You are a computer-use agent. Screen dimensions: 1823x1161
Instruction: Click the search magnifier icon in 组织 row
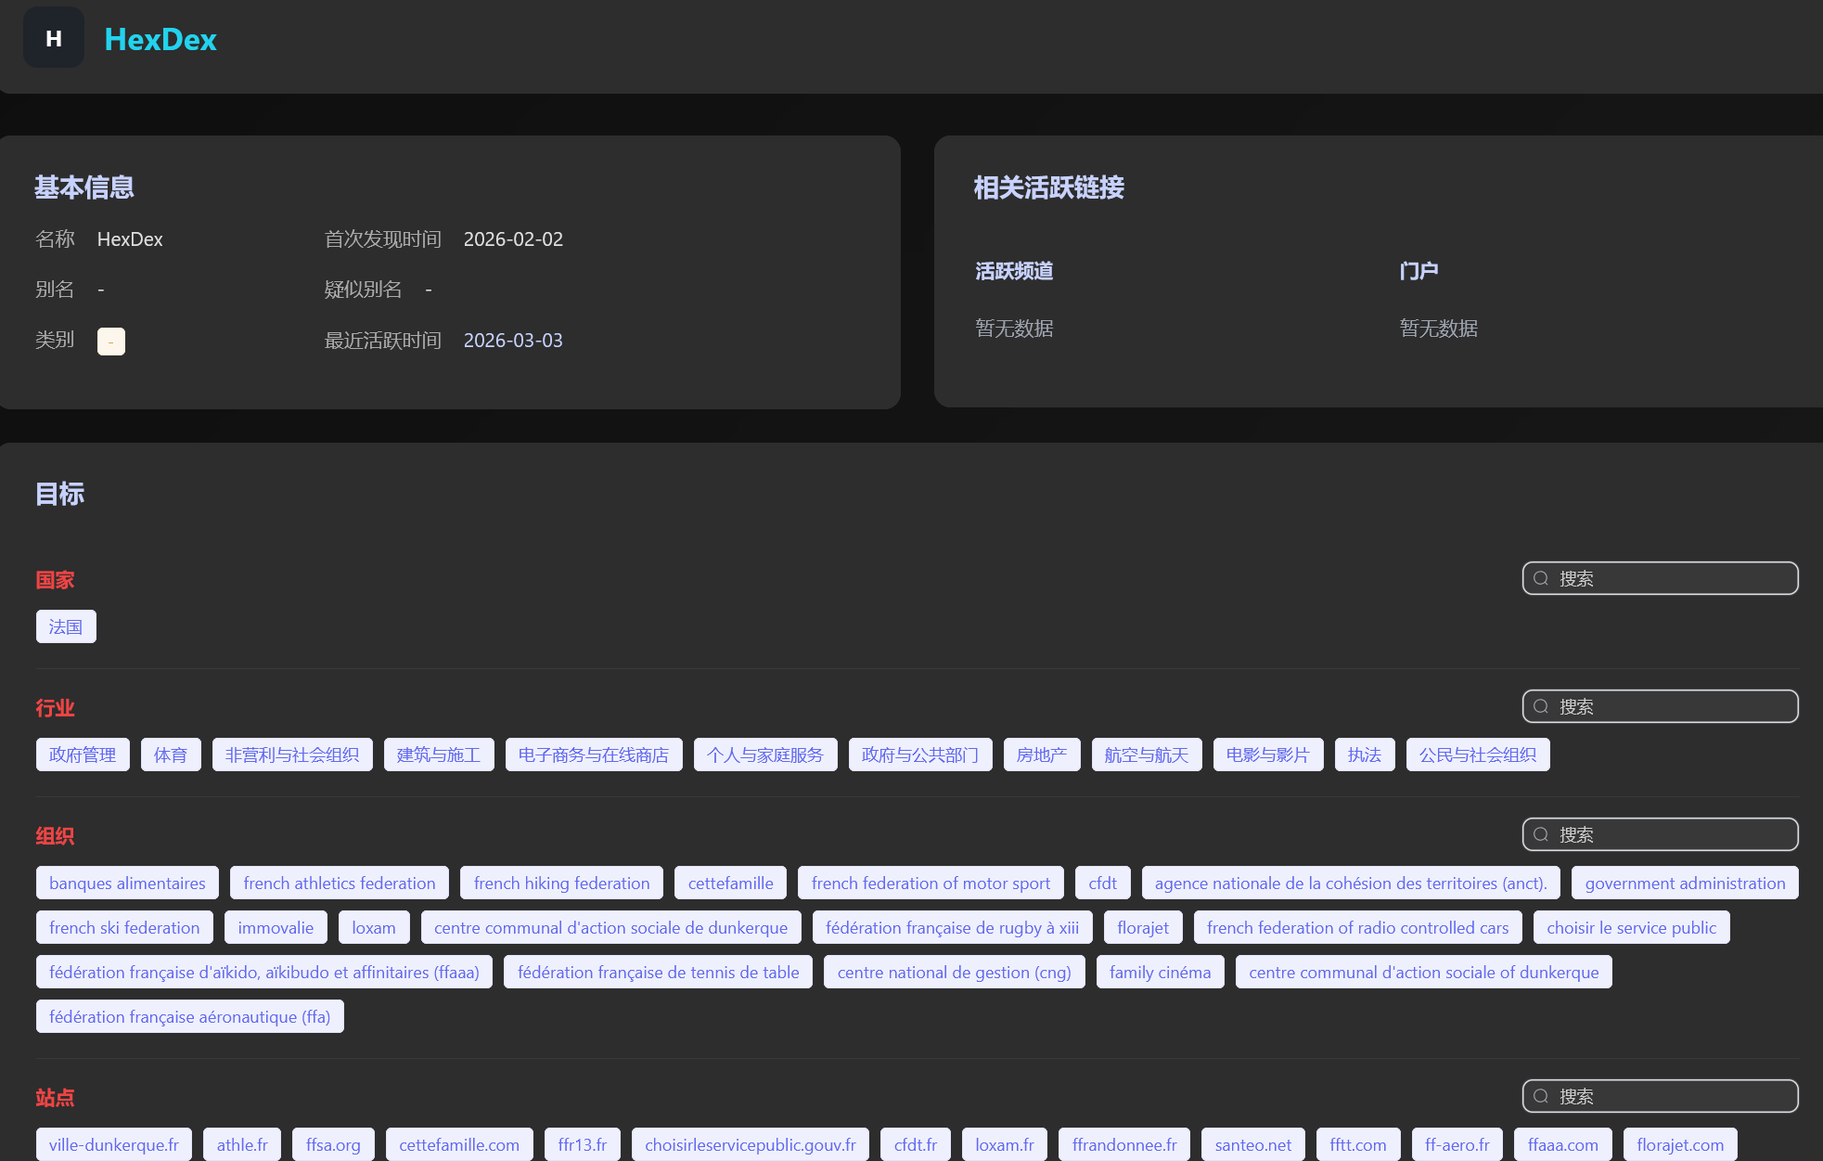pyautogui.click(x=1541, y=834)
